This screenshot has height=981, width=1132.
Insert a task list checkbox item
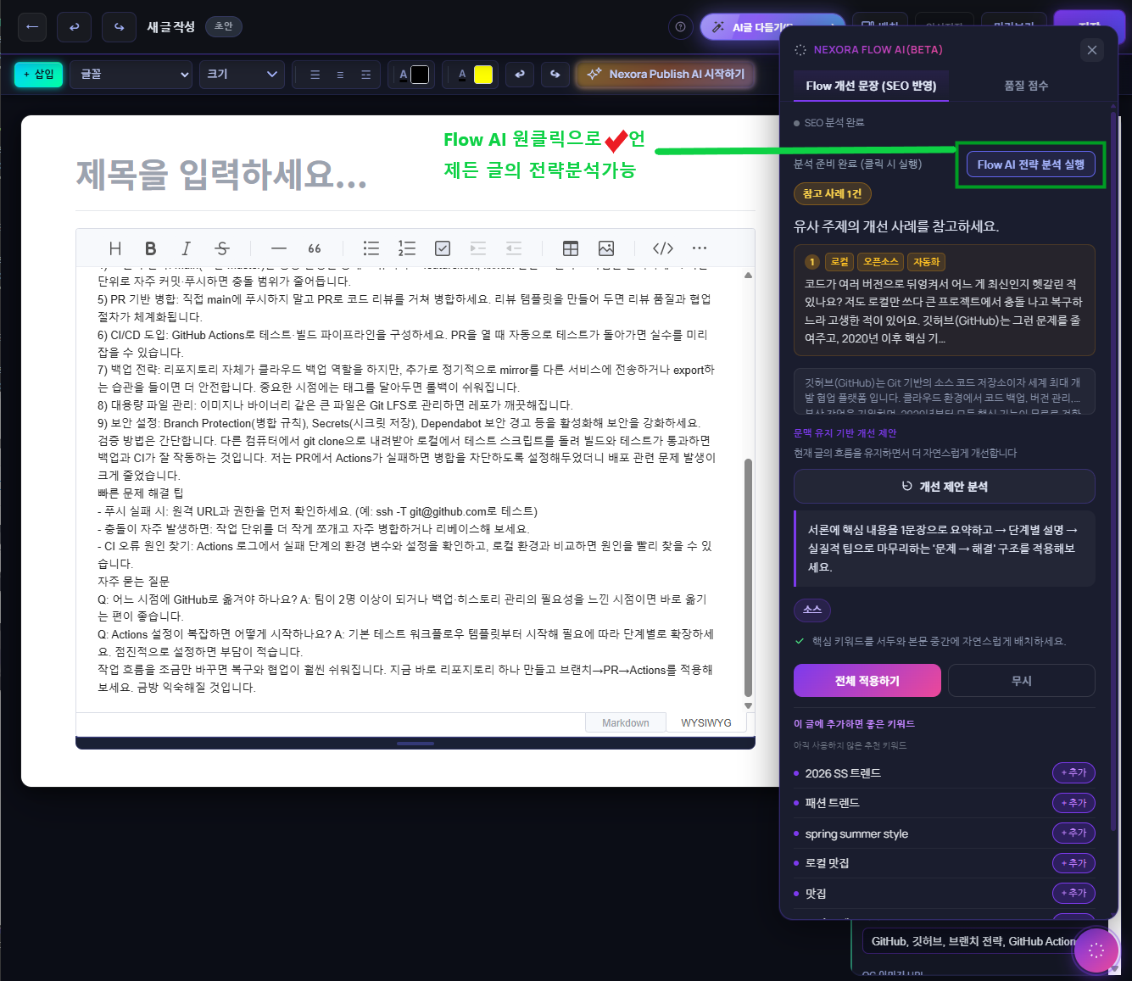coord(443,248)
